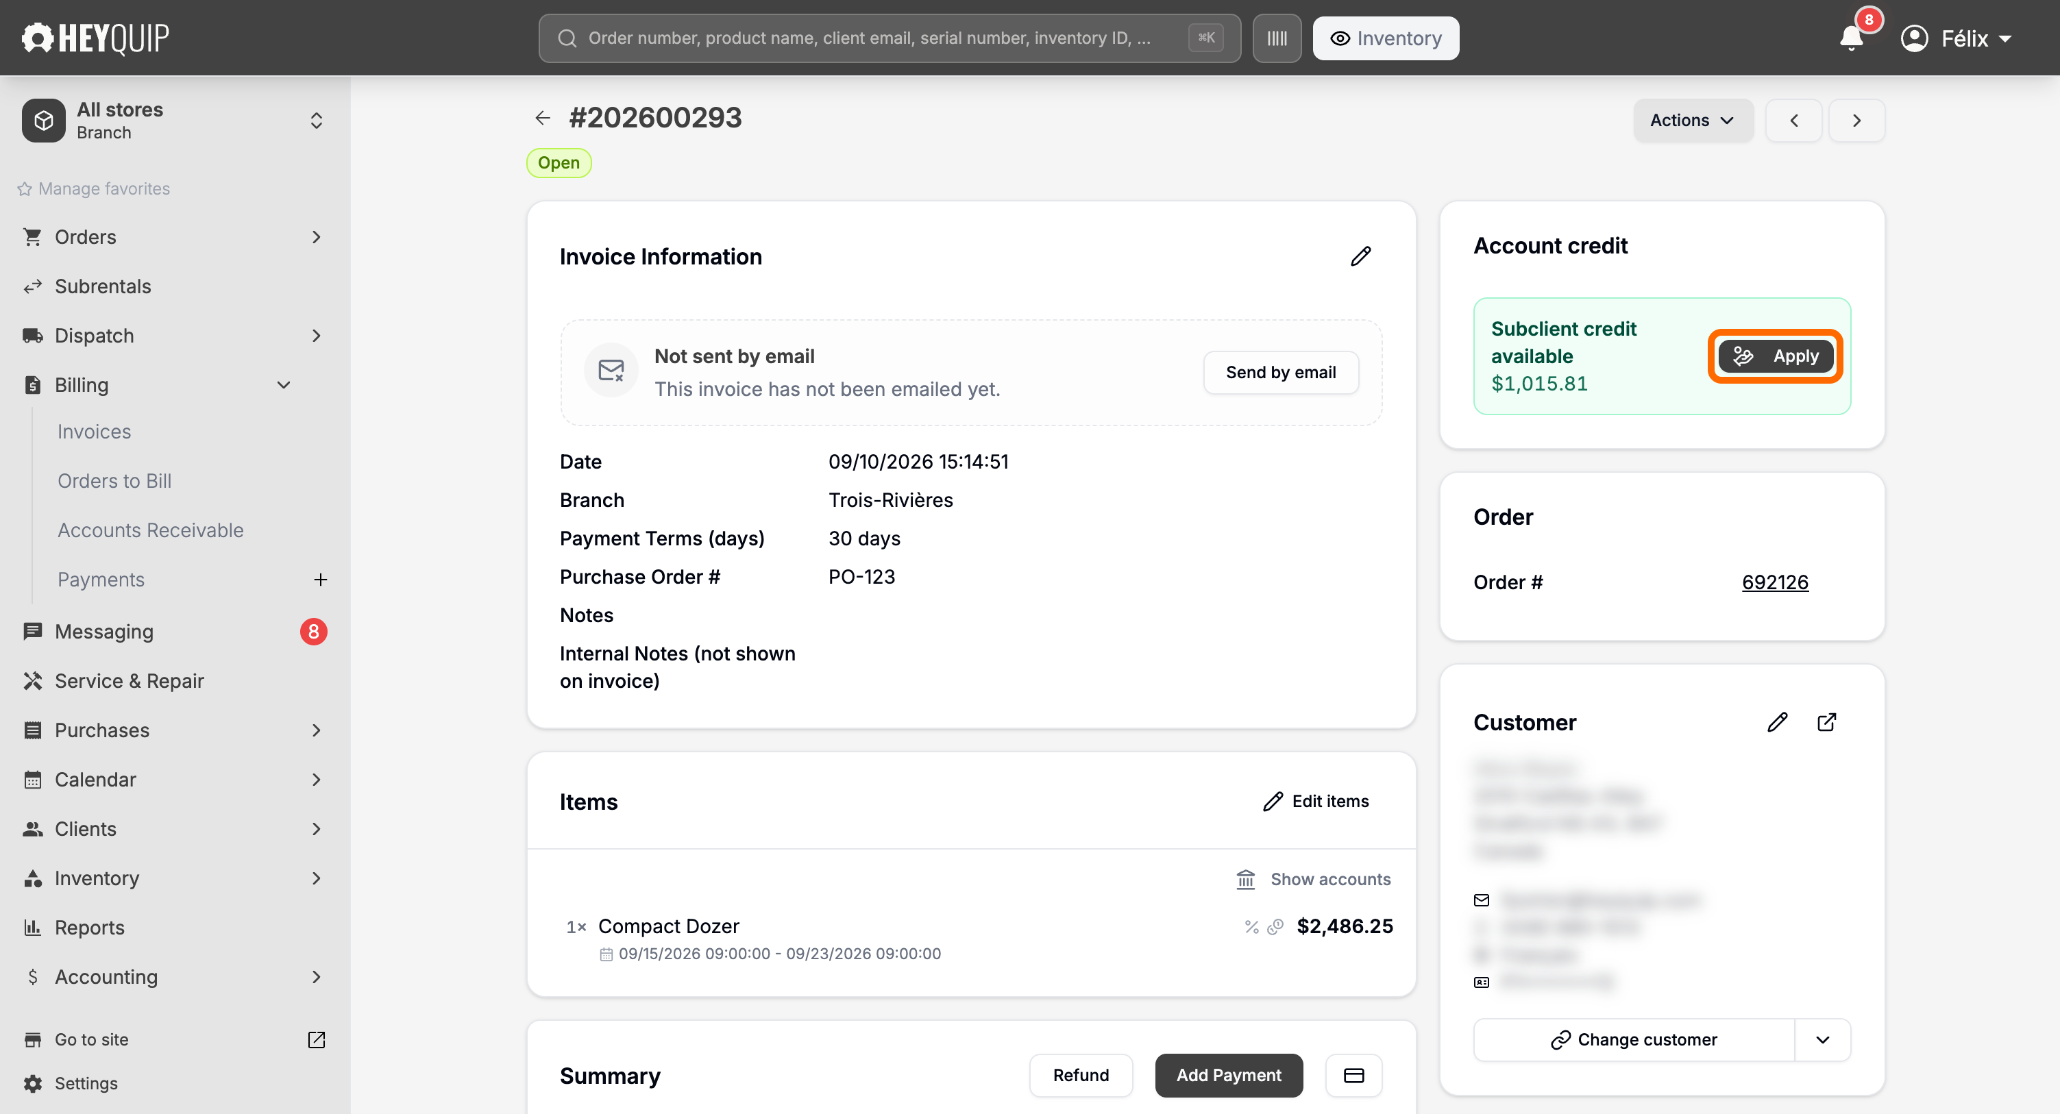
Task: Click Add Payment button
Action: pyautogui.click(x=1228, y=1075)
